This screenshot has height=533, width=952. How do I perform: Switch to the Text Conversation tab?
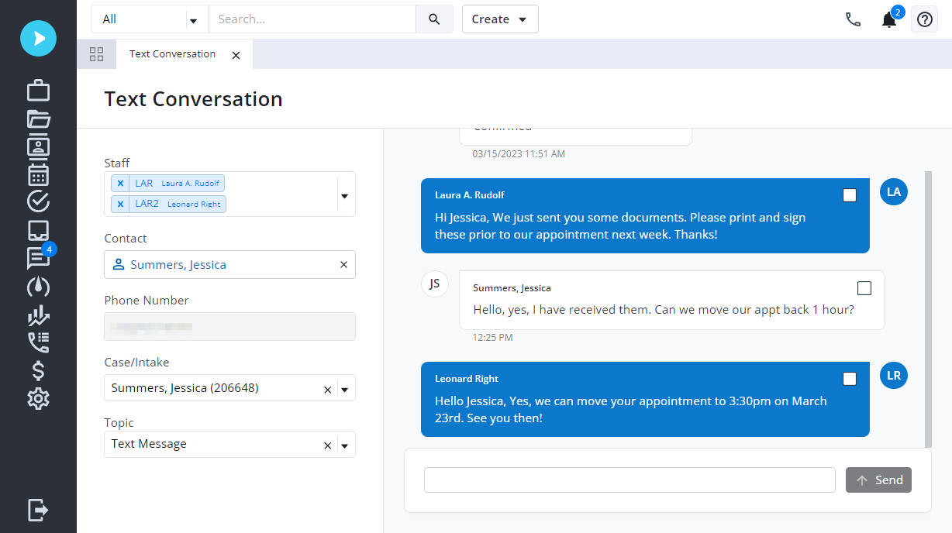[173, 54]
